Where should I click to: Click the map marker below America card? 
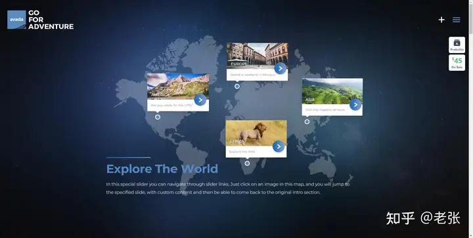click(158, 117)
